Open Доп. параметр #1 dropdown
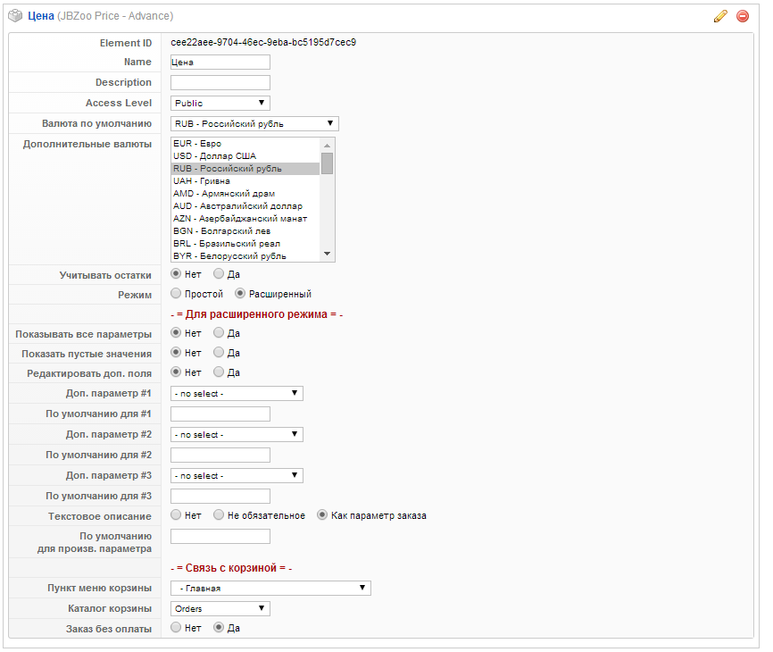Image resolution: width=773 pixels, height=652 pixels. [237, 393]
